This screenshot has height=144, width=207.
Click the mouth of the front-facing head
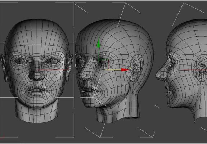[x=37, y=90]
